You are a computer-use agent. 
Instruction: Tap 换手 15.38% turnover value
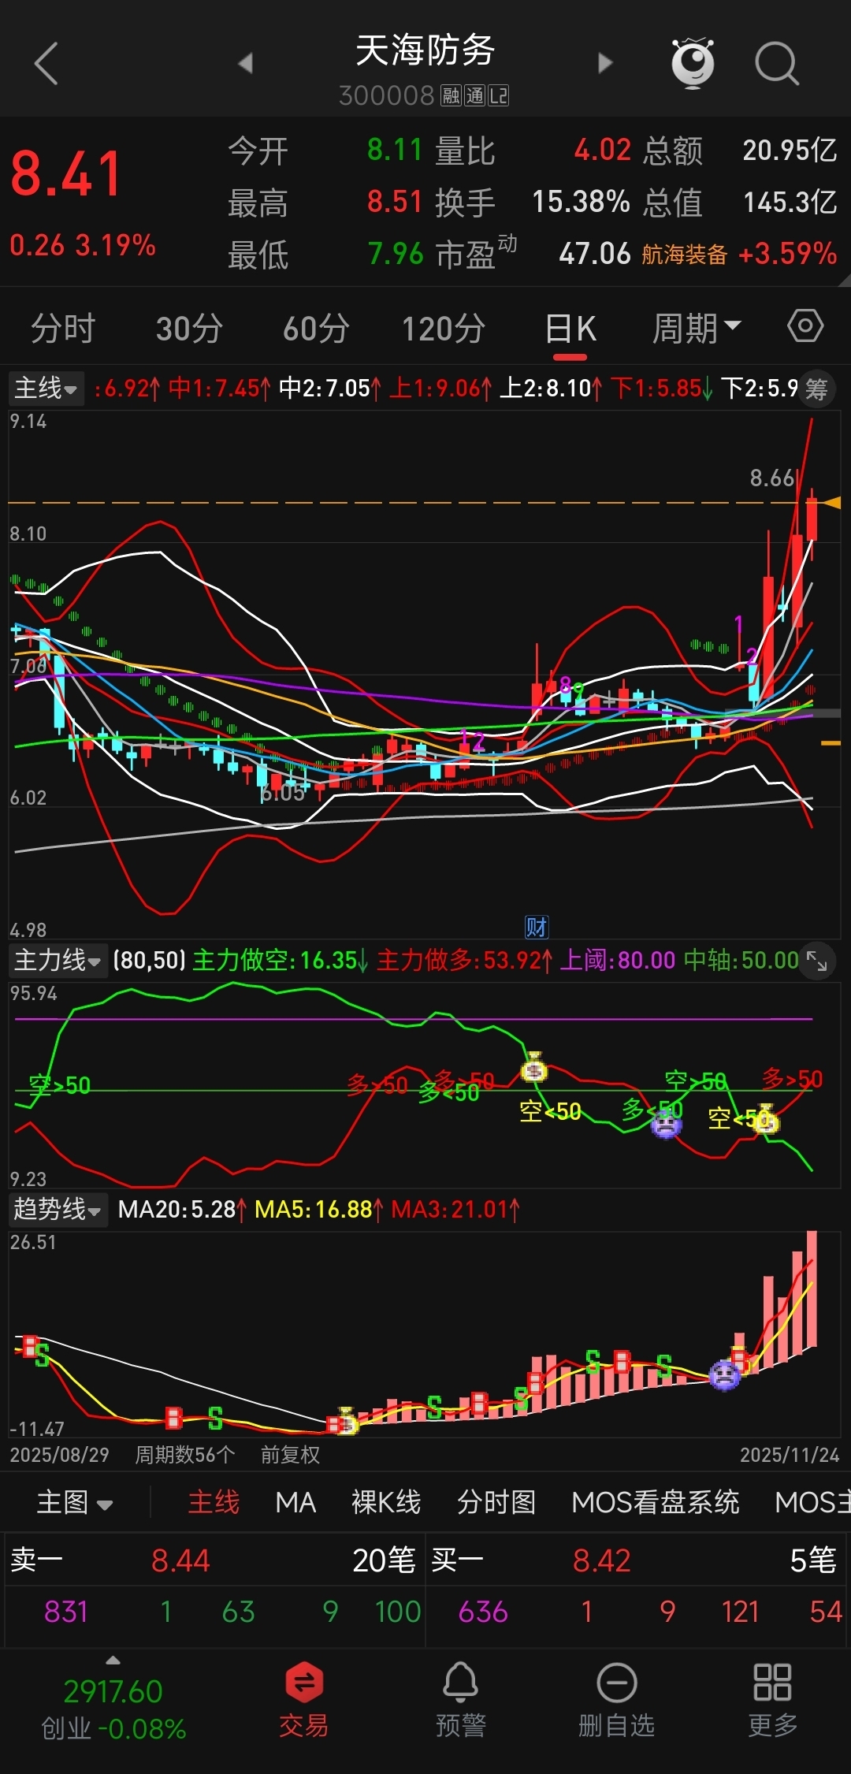click(581, 202)
